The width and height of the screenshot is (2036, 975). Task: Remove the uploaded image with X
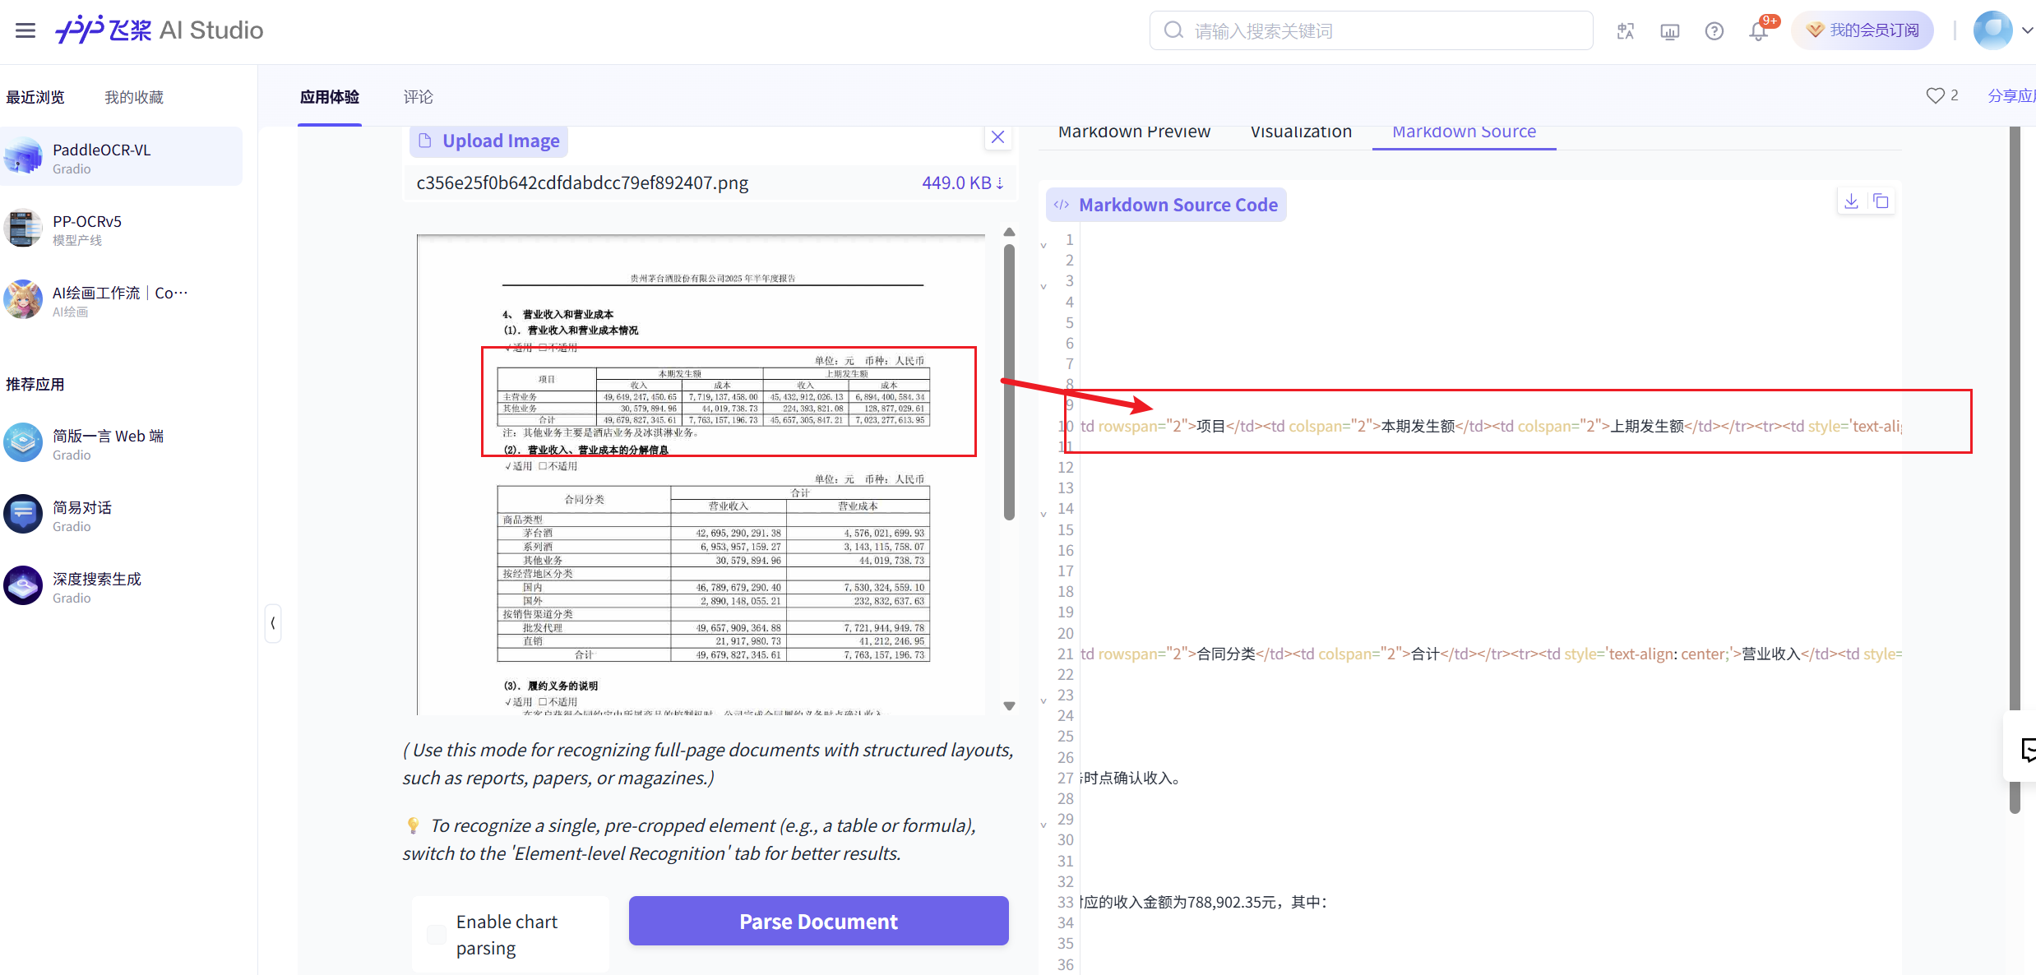point(997,137)
